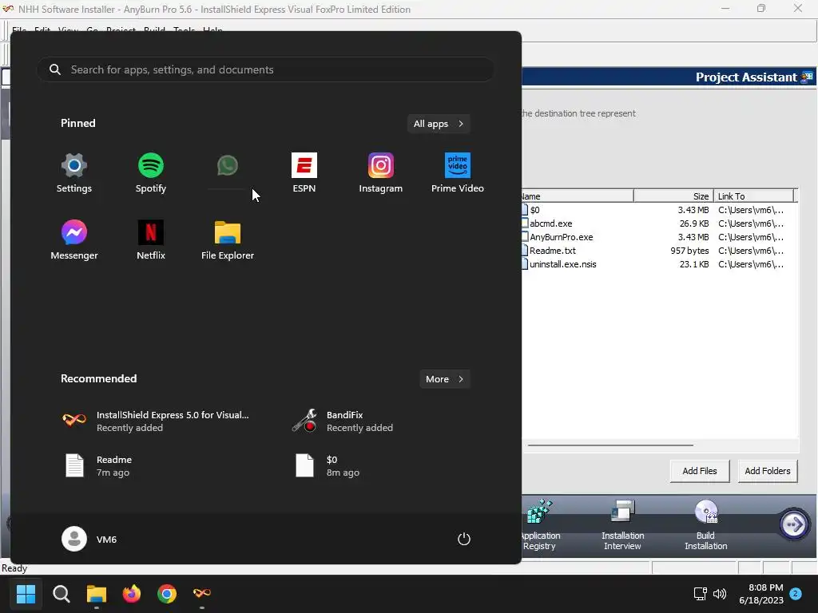This screenshot has height=613, width=818.
Task: Launch Instagram from Start menu
Action: tap(381, 173)
